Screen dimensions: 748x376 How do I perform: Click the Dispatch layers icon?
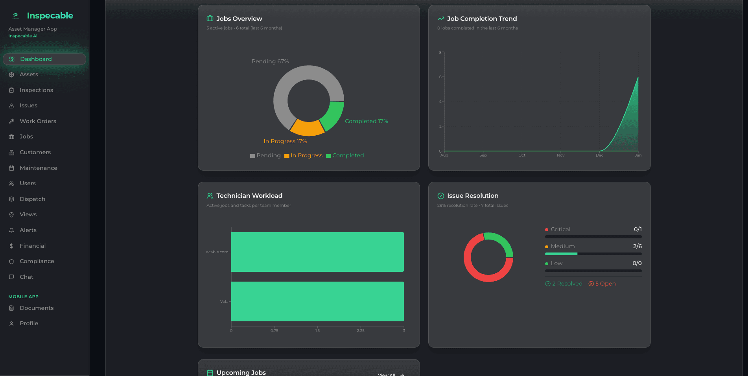click(x=11, y=199)
